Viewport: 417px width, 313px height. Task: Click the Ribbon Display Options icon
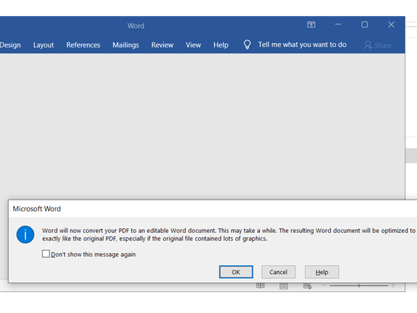[311, 25]
